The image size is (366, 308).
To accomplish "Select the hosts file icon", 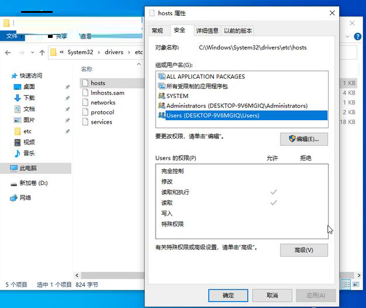I will click(x=85, y=83).
